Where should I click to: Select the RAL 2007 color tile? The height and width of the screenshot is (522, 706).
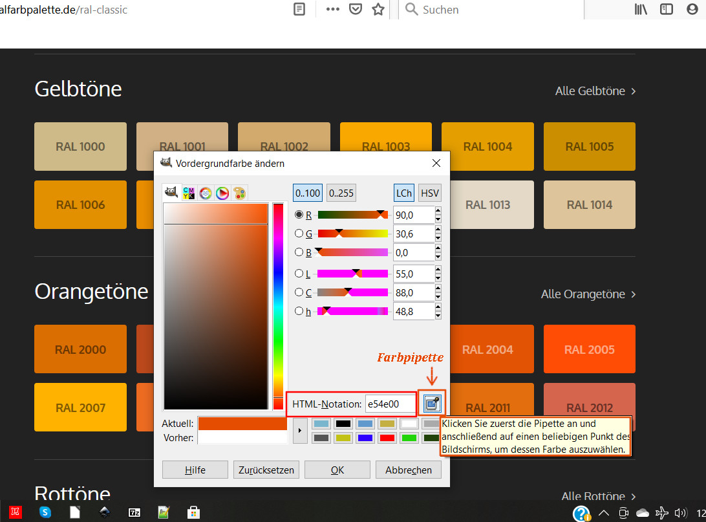tap(80, 407)
